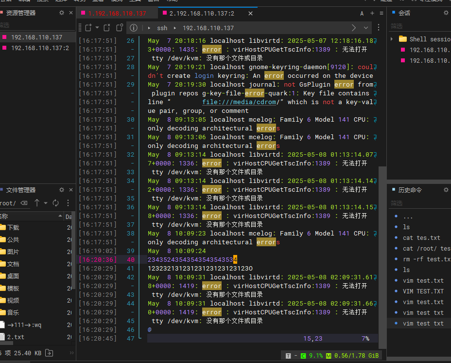Select the first 192.168.110 session in Session pane
This screenshot has height=363, width=451.
click(426, 50)
